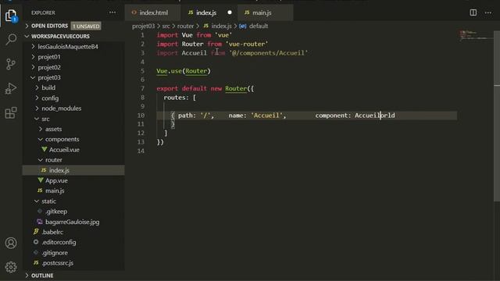Click the Split Editor icon
Viewport: 500px width, 281px height.
click(473, 12)
